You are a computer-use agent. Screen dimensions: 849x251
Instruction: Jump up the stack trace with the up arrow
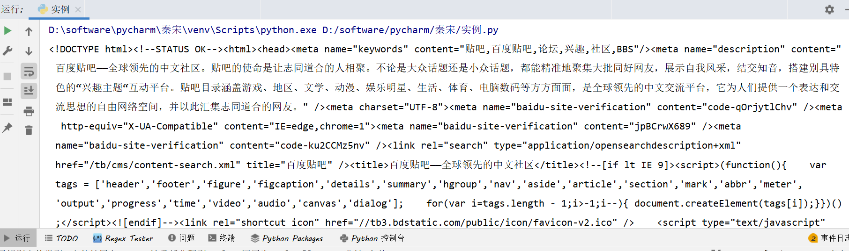click(x=29, y=31)
